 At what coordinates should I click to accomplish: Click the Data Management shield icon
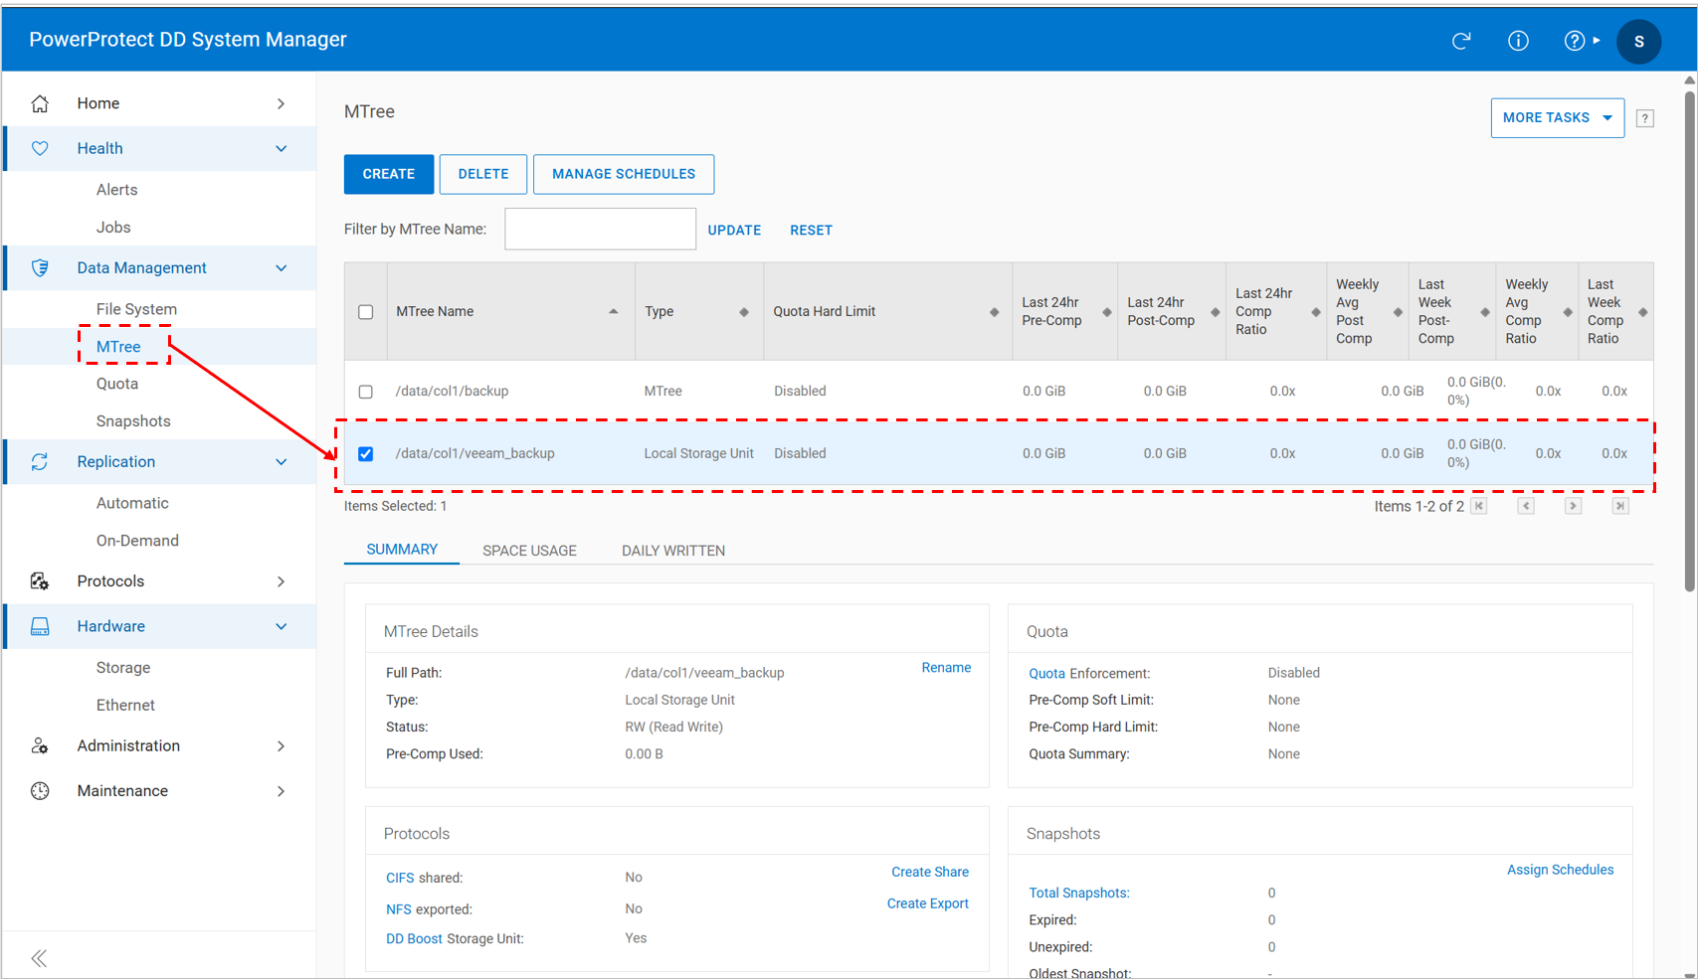pos(40,267)
